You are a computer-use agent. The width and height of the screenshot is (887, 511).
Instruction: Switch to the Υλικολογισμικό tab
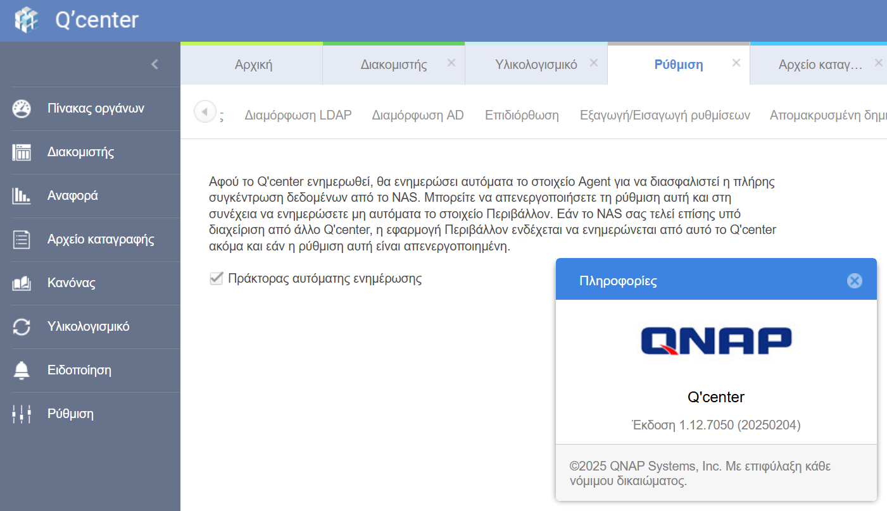(536, 65)
